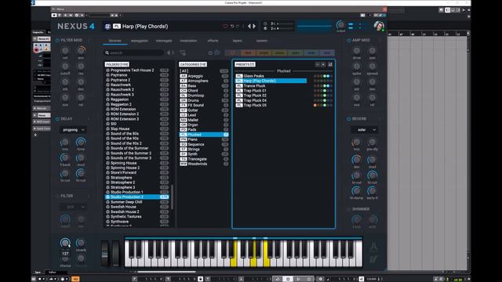The width and height of the screenshot is (502, 282).
Task: Toggle the Filter Mod power button
Action: click(57, 40)
